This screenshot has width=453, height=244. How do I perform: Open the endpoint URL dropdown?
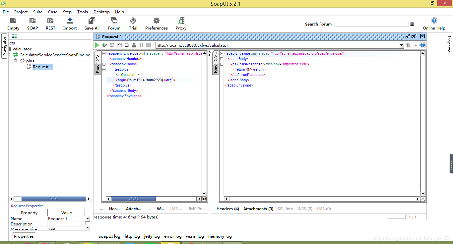coord(401,45)
